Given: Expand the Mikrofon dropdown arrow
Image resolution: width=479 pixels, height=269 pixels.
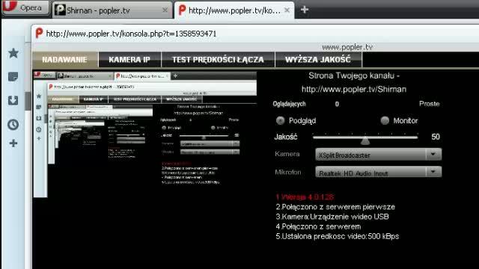Looking at the screenshot, I should coord(433,172).
